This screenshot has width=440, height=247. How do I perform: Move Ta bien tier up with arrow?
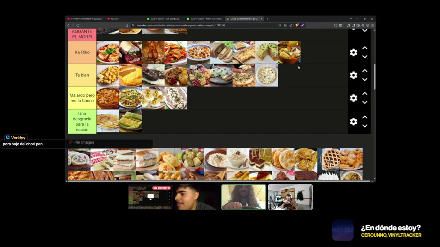pos(365,71)
